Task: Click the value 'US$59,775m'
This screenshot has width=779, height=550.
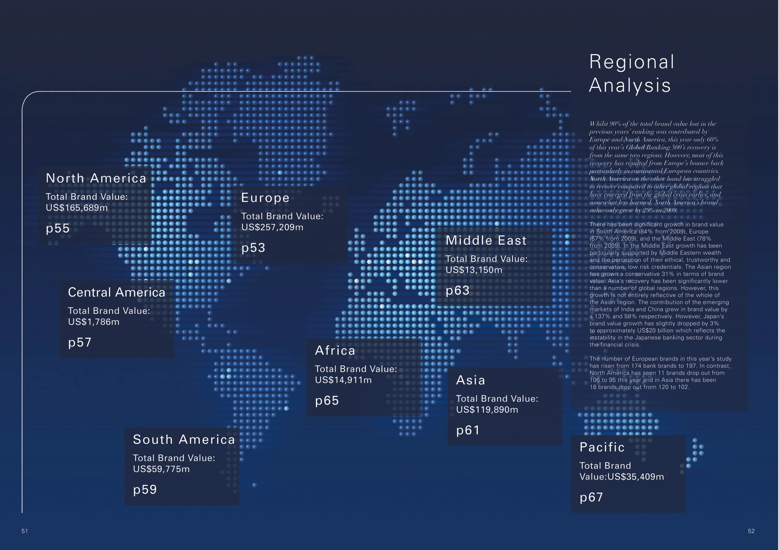Action: 161,469
